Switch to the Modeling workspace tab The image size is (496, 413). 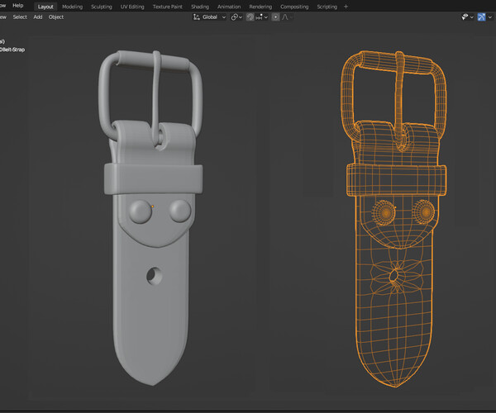[x=72, y=7]
